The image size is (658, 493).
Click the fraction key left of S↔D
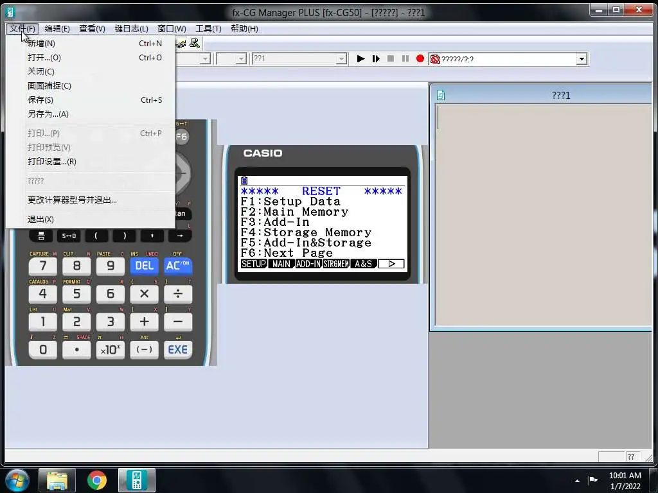pyautogui.click(x=41, y=236)
